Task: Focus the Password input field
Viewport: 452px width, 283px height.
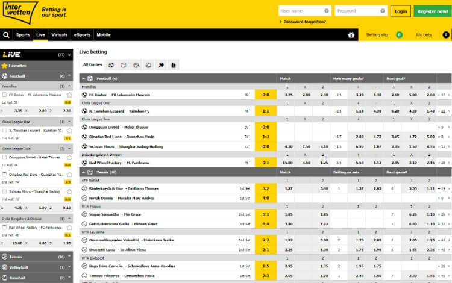Action: (x=360, y=11)
